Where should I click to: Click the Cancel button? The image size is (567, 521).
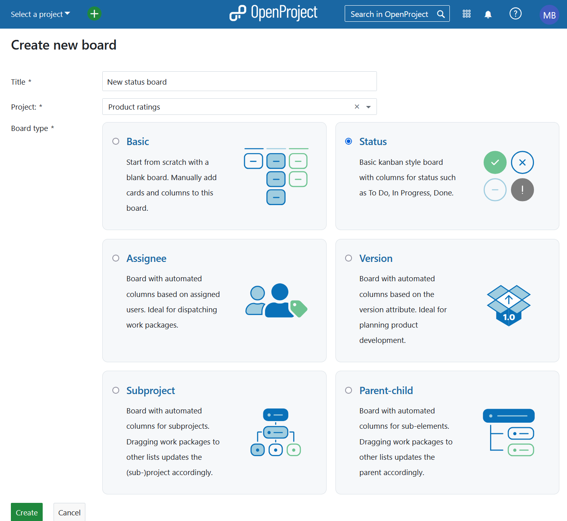tap(69, 512)
